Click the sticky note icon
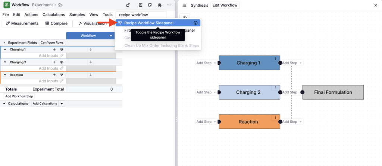The height and width of the screenshot is (166, 382). click(x=150, y=5)
